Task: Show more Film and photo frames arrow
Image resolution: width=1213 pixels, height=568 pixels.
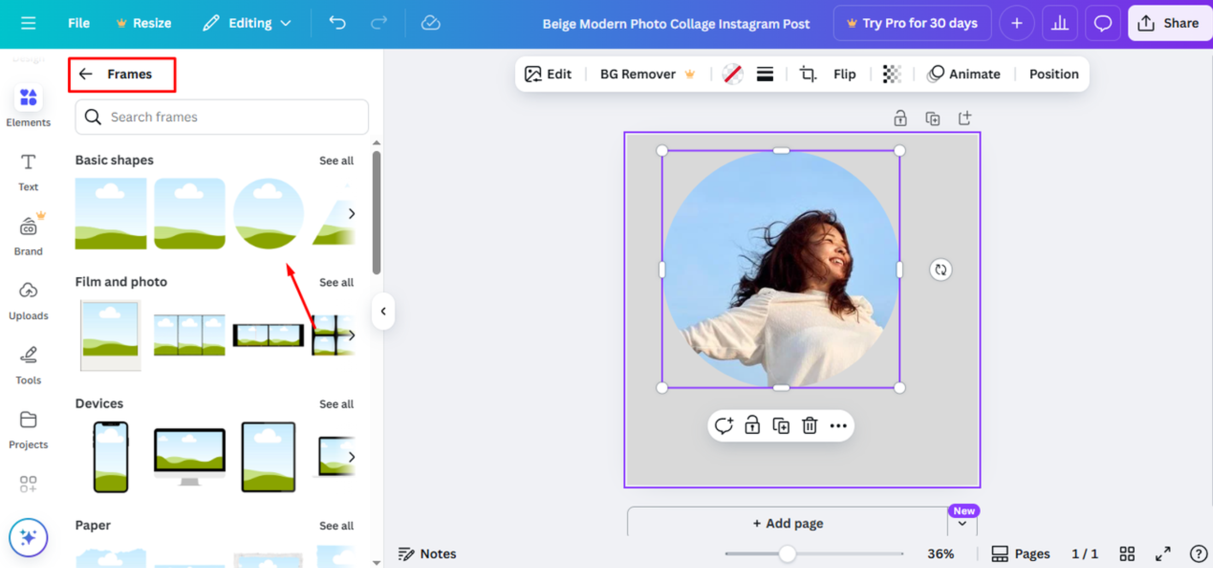Action: click(352, 335)
